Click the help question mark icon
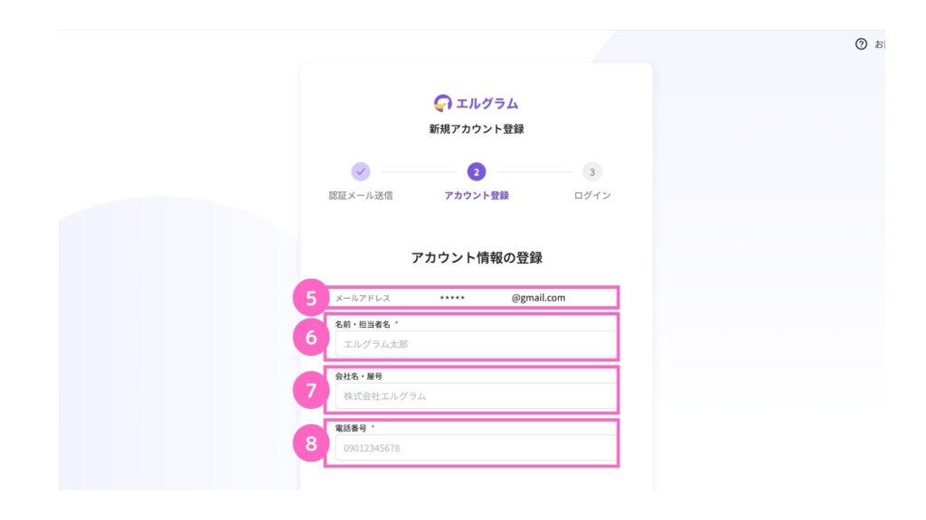The width and height of the screenshot is (926, 520). point(861,44)
